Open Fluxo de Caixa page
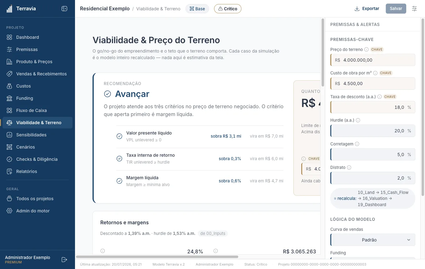Screen dimensions: 425x269 (37, 110)
